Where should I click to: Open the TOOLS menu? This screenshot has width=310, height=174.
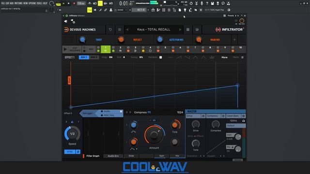click(x=39, y=3)
